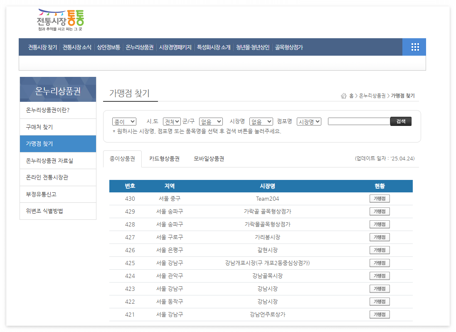Screen dimensions: 456x332
Task: Click the 서울 은평구 region cell
Action: [x=170, y=250]
